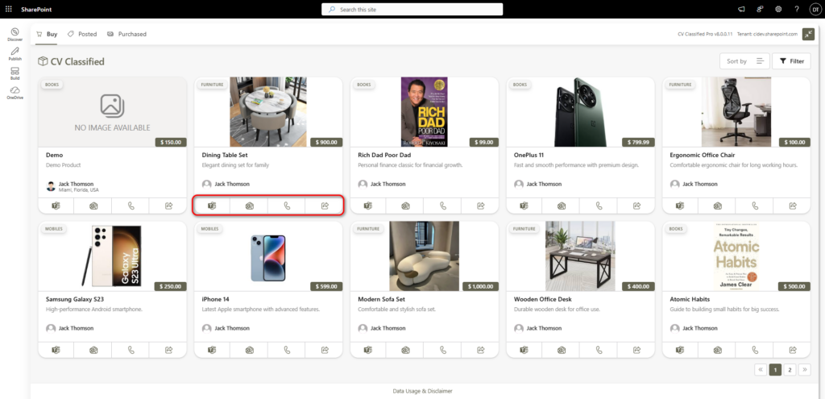Screen dimensions: 825x399
Task: Go to page 2 of listings
Action: point(790,369)
